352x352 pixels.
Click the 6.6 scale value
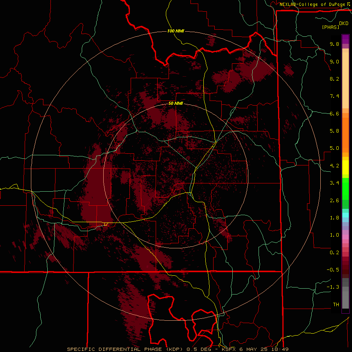[334, 113]
